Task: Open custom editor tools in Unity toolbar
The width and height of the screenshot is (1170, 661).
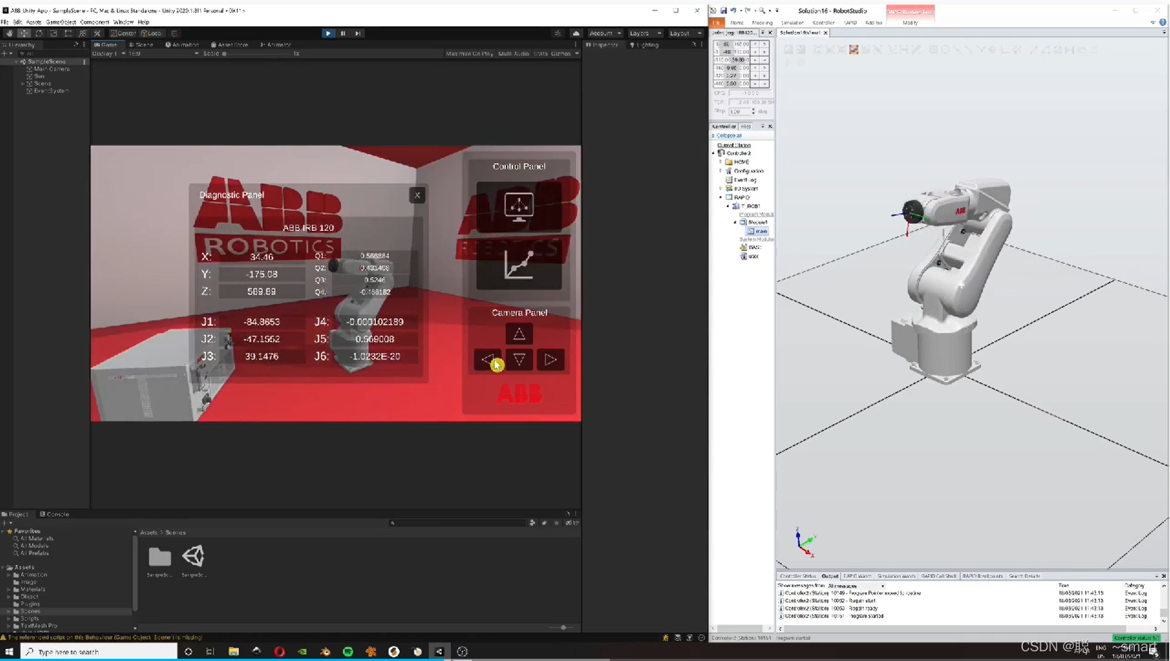Action: point(97,34)
